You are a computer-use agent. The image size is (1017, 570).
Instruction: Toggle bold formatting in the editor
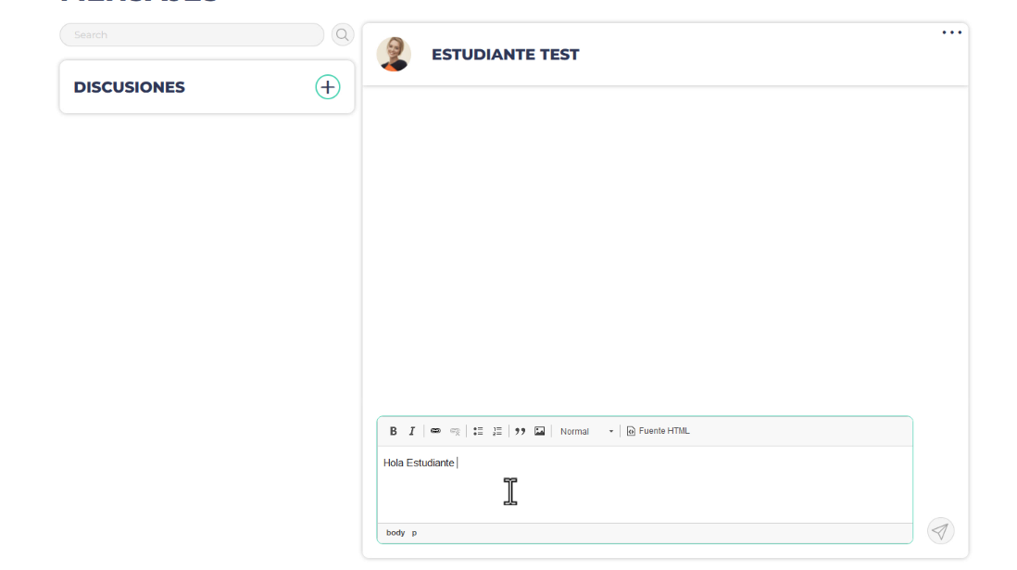click(x=393, y=431)
